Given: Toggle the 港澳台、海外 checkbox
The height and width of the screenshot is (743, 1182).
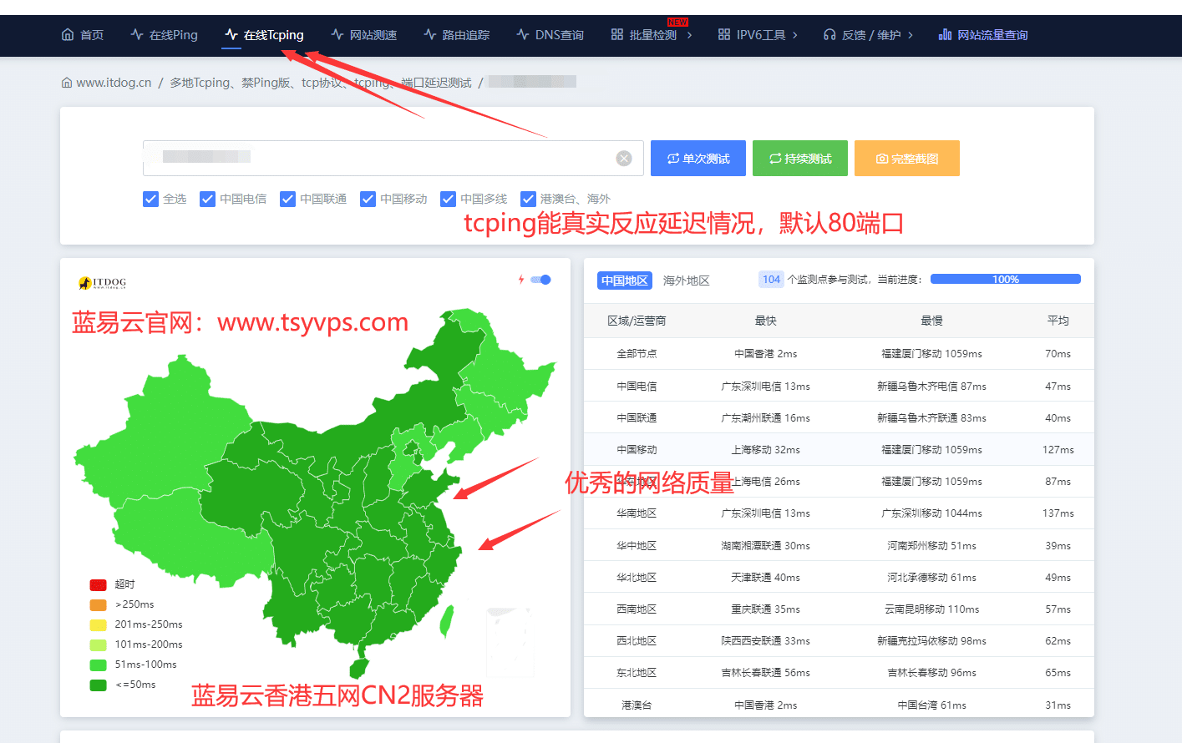Looking at the screenshot, I should (x=528, y=199).
